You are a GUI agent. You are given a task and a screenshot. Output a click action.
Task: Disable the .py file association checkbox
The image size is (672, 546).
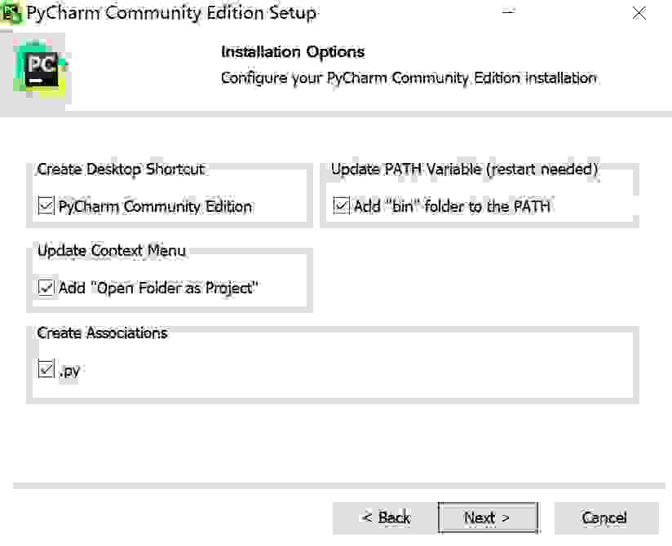pyautogui.click(x=46, y=368)
